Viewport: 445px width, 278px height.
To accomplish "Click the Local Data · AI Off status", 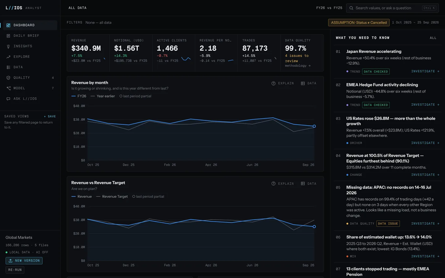I will pos(27,252).
